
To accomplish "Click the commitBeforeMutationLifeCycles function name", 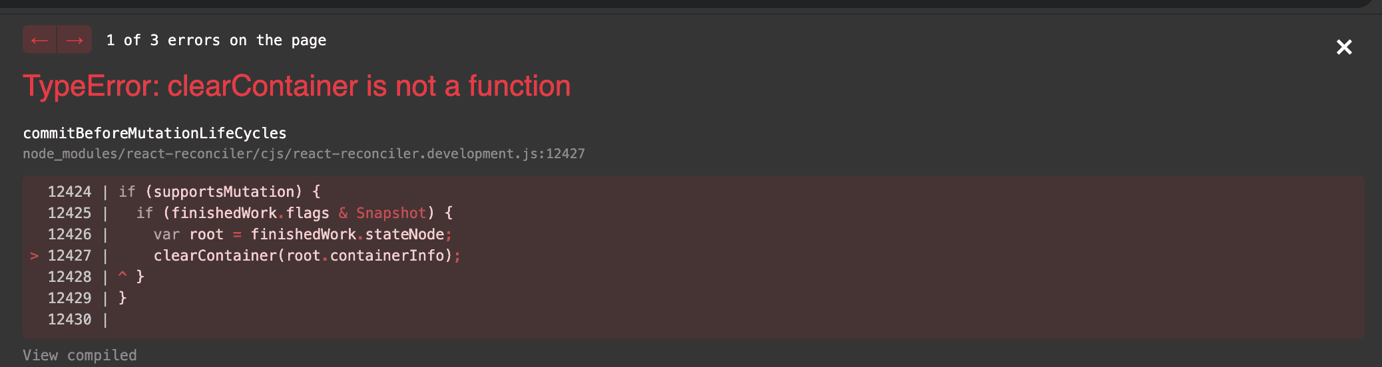I will tap(154, 133).
